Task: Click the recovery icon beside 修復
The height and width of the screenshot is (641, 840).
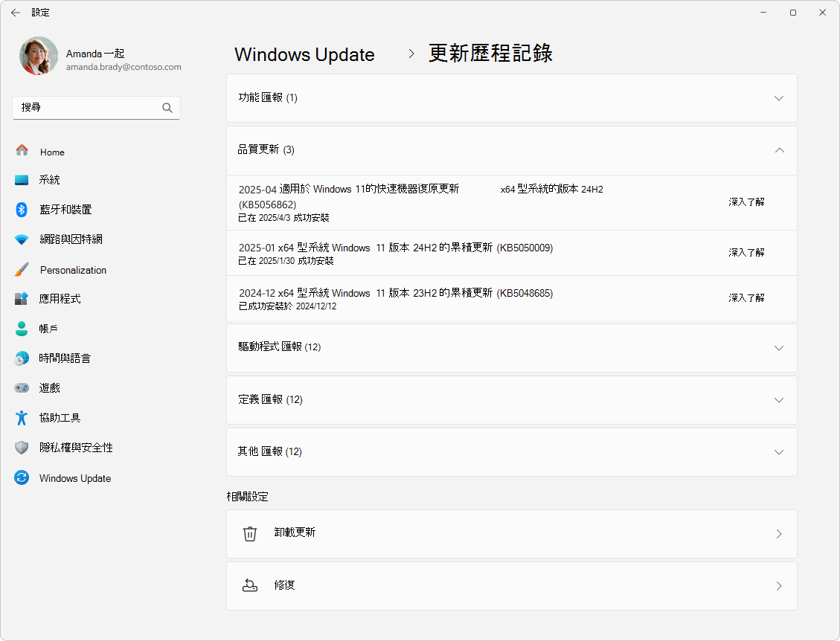Action: 250,585
